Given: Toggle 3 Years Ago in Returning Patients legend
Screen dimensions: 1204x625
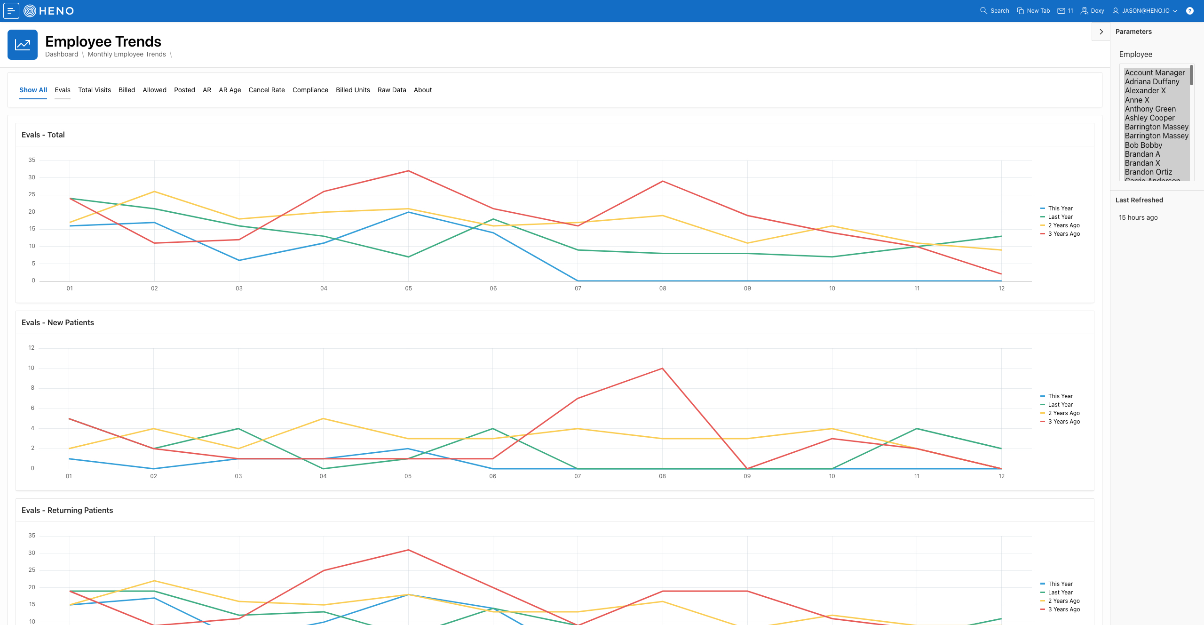Looking at the screenshot, I should click(x=1060, y=609).
